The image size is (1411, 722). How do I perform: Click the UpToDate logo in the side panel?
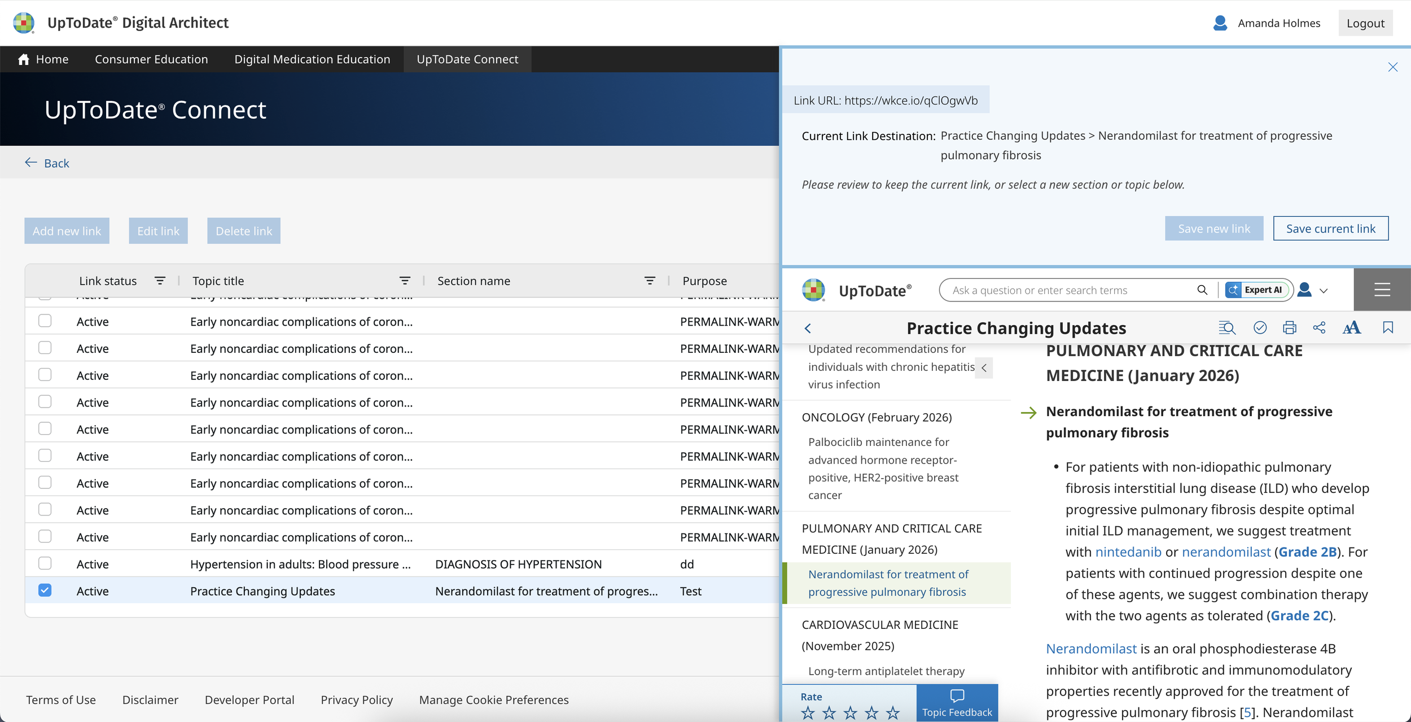point(813,290)
